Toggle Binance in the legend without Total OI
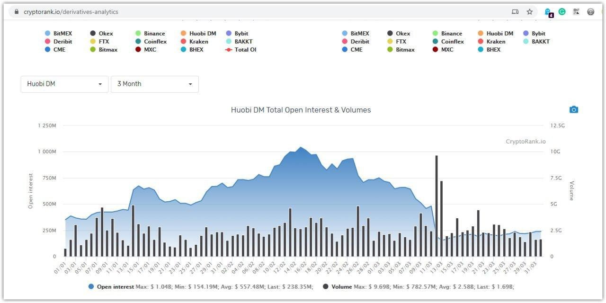The height and width of the screenshot is (303, 606). click(447, 34)
